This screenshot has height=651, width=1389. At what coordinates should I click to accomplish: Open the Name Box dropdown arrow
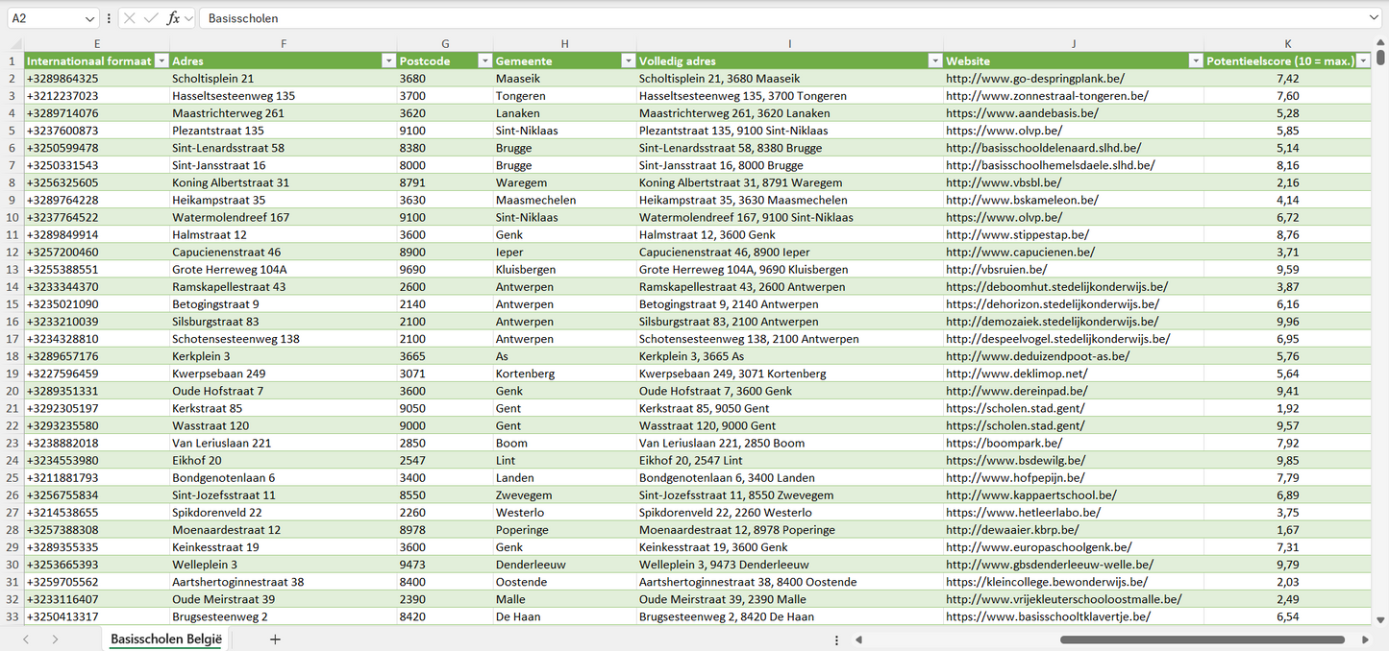pos(89,18)
